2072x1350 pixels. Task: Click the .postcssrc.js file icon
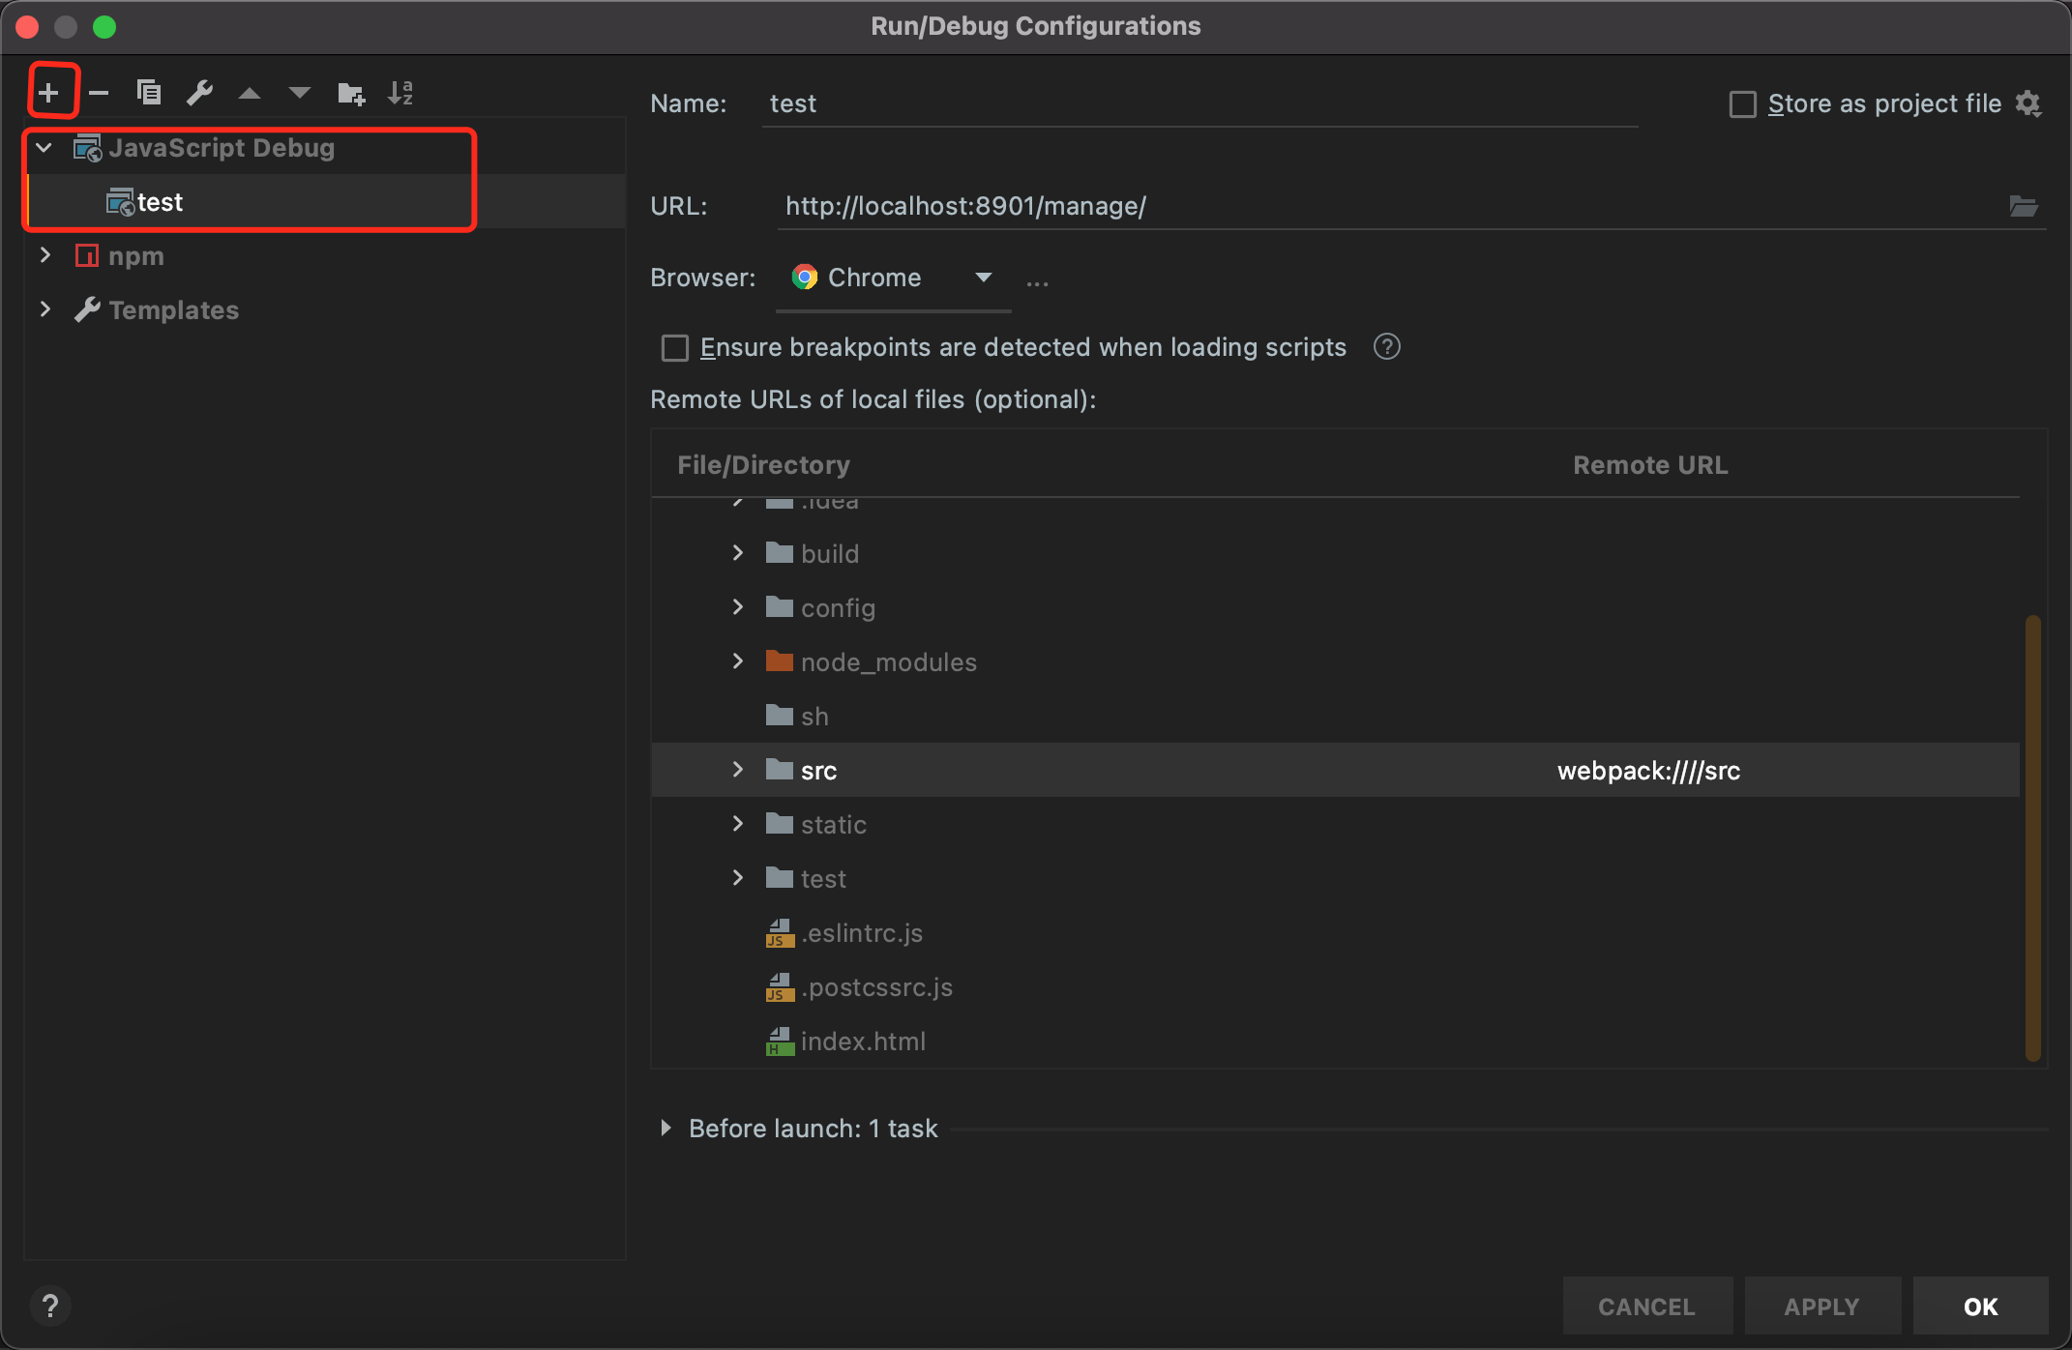coord(780,987)
